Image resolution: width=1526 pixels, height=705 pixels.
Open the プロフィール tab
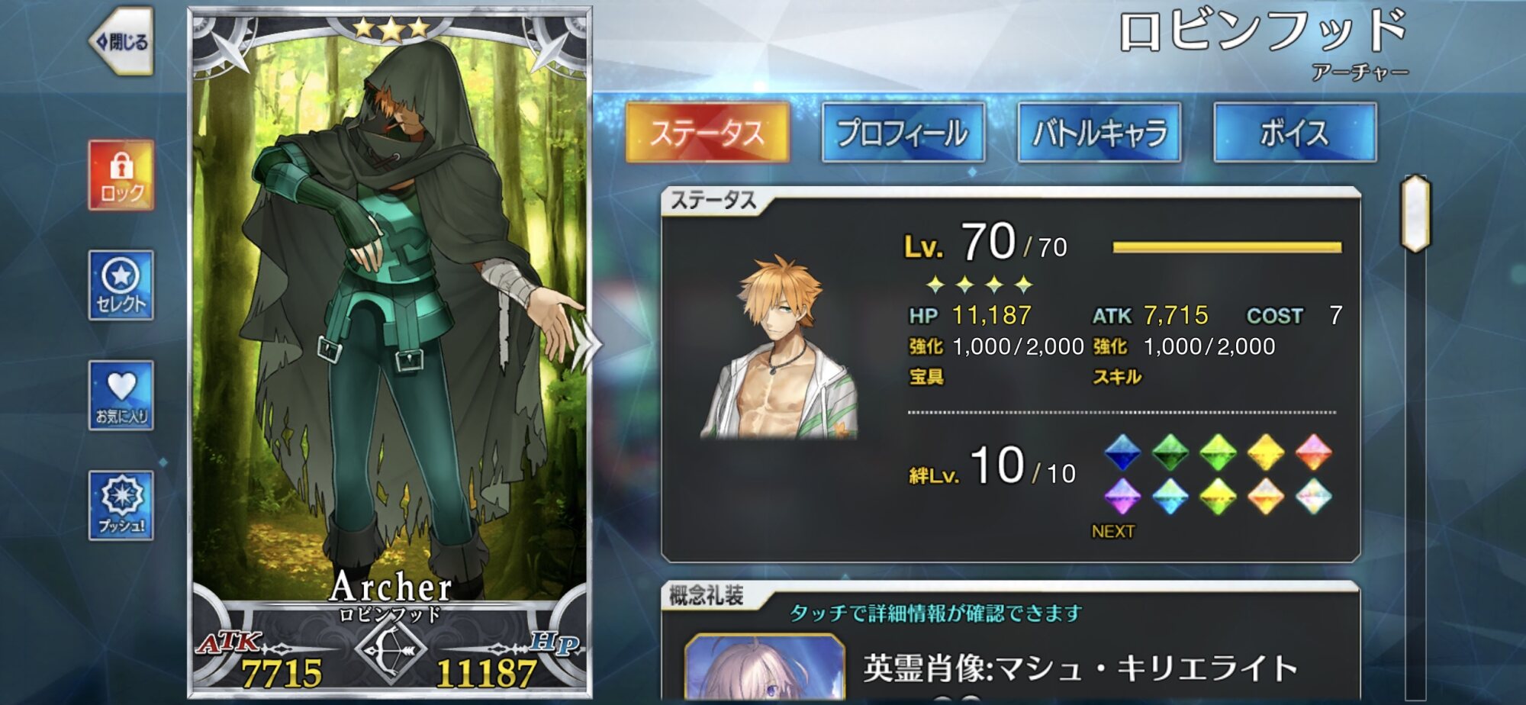[x=903, y=133]
